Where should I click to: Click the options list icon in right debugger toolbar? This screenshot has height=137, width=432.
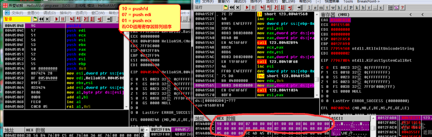390,8
